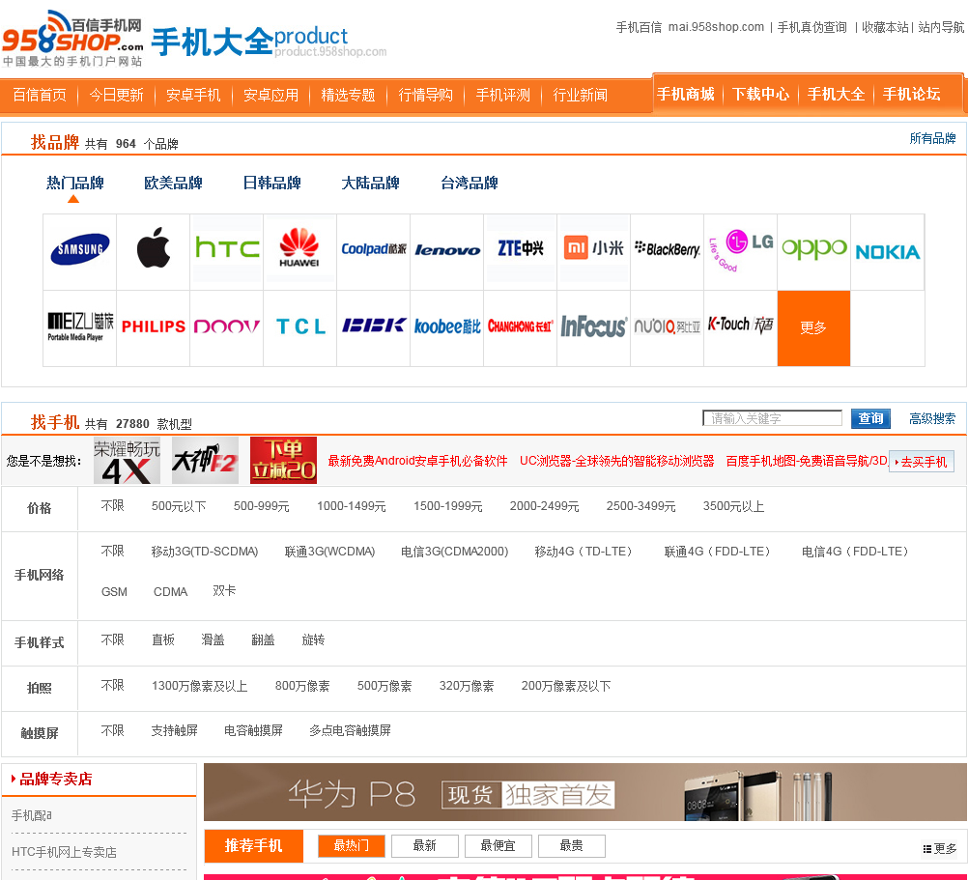The width and height of the screenshot is (968, 880).
Task: Filter phone style by 翻盖
Action: click(x=263, y=640)
